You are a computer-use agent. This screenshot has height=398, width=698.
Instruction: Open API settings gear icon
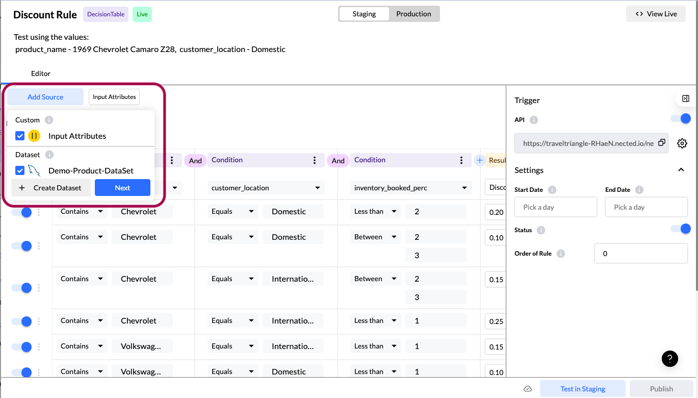pyautogui.click(x=682, y=143)
